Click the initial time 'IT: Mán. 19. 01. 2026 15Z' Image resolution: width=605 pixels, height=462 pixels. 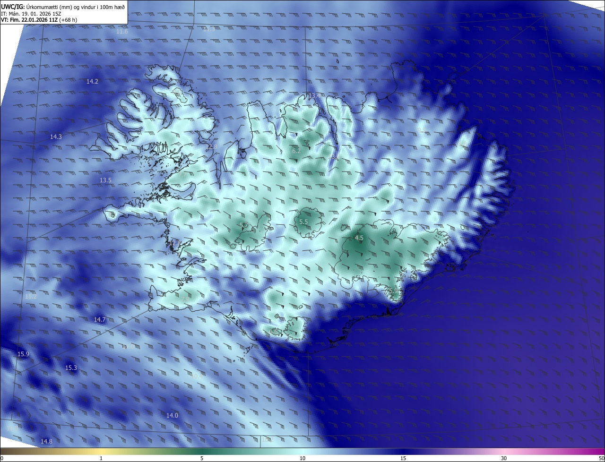(x=31, y=14)
